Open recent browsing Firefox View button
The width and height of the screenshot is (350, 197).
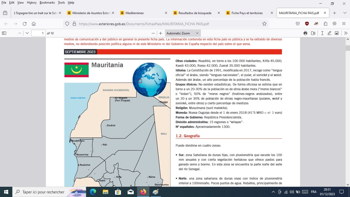tap(5, 13)
